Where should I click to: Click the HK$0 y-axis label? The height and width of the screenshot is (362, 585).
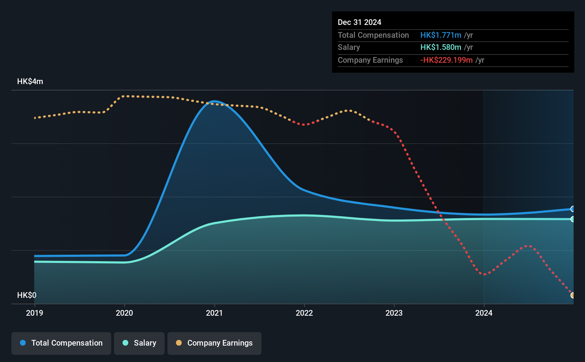tap(27, 295)
